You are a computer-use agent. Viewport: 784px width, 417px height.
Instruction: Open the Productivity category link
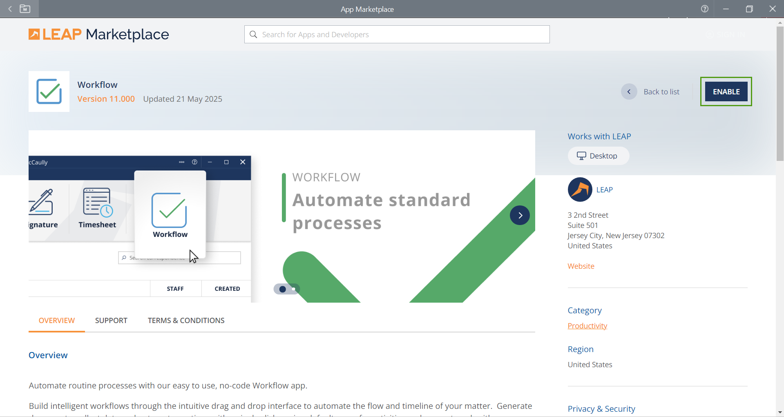pyautogui.click(x=587, y=326)
